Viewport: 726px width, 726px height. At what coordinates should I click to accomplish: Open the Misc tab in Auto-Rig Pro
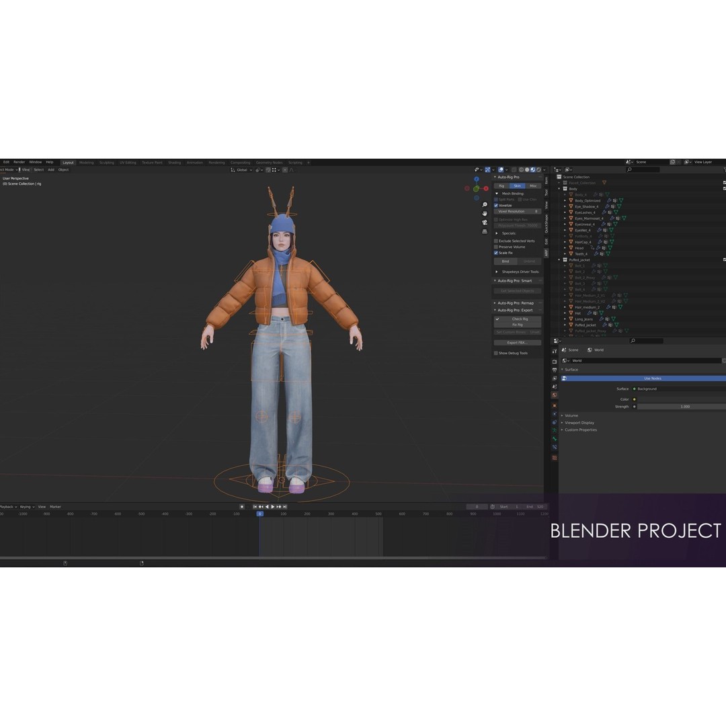click(x=533, y=186)
